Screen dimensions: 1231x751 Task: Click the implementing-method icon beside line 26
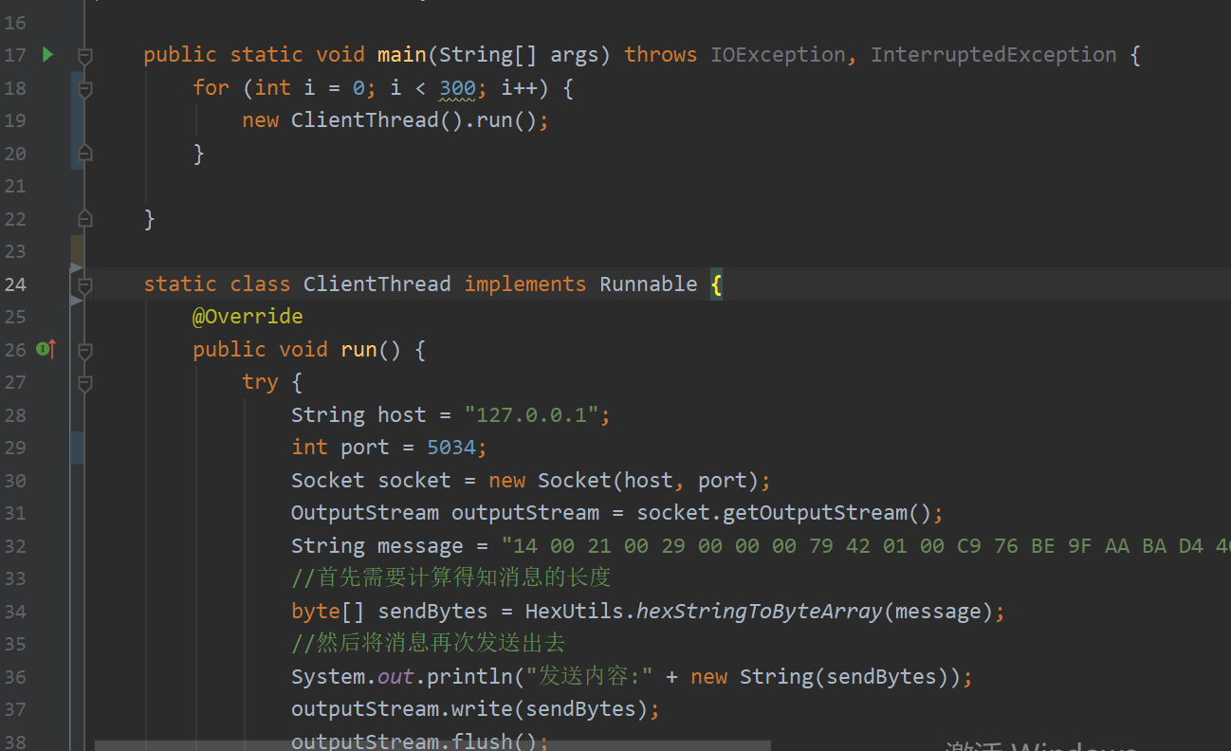point(45,349)
